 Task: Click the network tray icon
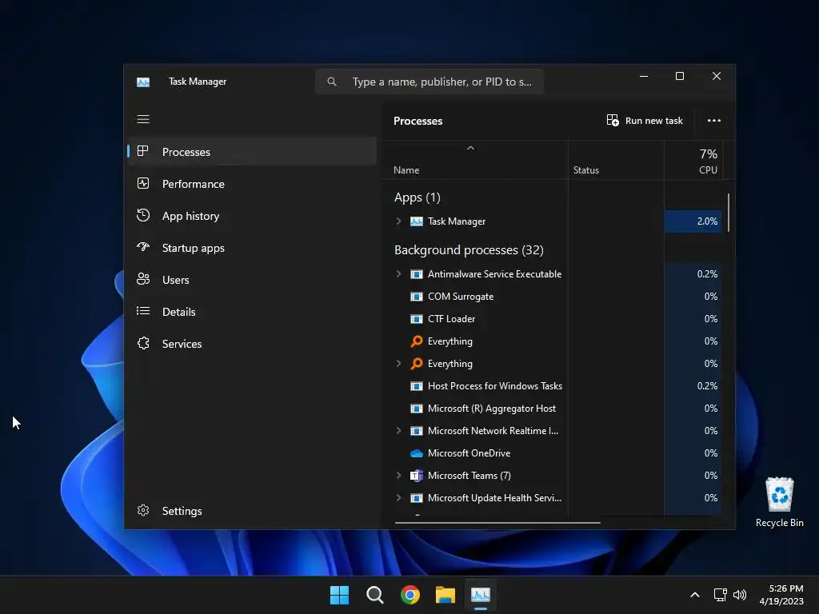[x=721, y=595]
